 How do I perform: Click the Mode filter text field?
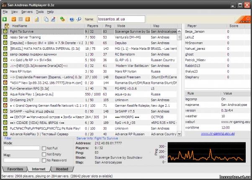coord(22,148)
